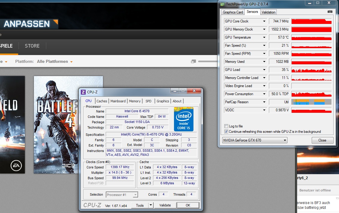
Task: Click the GPU-Z screenshot camera icon
Action: 330,11
